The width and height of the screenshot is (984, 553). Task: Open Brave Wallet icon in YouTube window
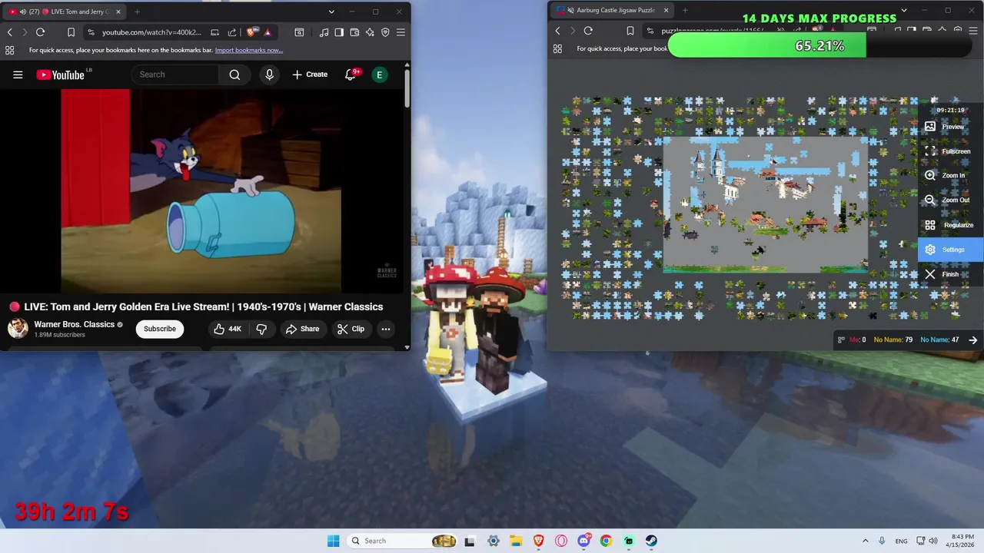354,32
